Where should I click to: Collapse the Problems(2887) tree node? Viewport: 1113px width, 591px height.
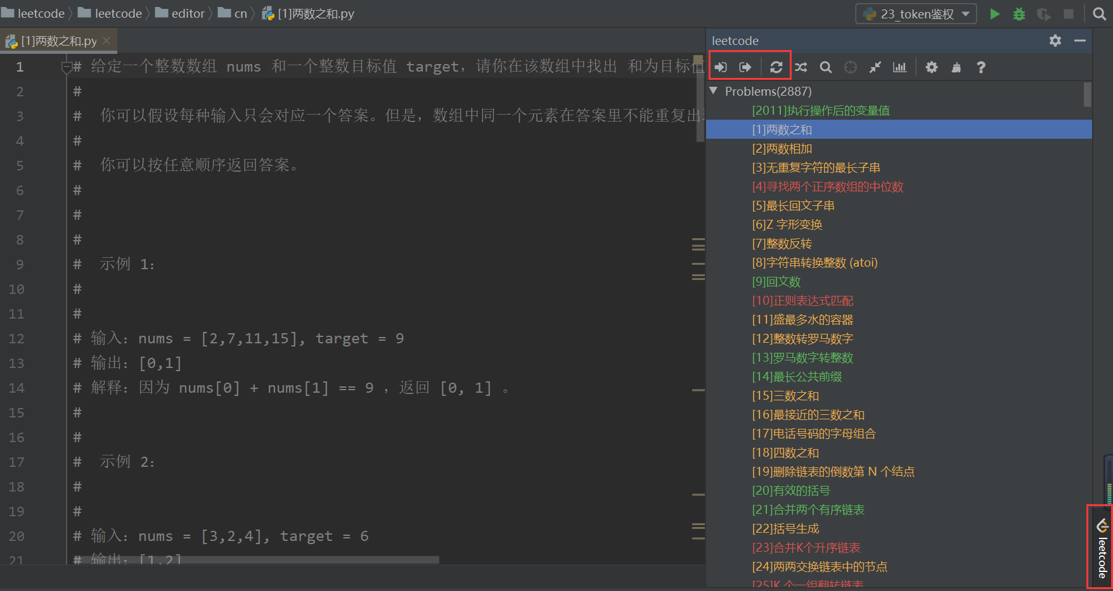[x=714, y=91]
